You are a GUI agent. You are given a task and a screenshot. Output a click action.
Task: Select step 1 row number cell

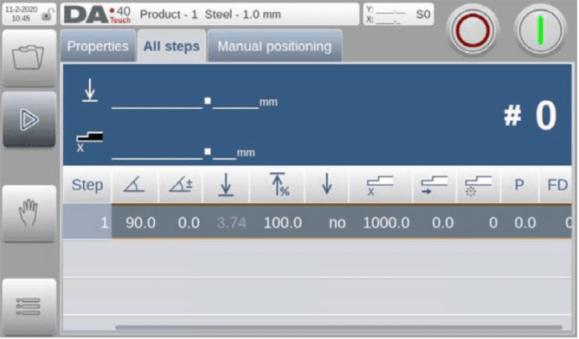(87, 222)
